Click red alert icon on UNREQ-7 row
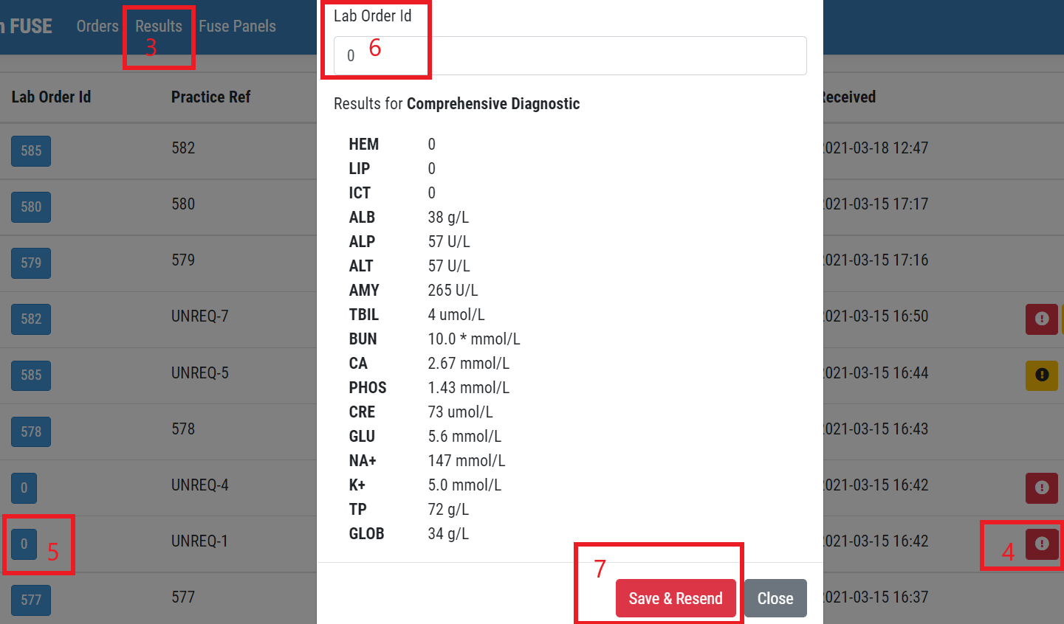1064x624 pixels. (x=1042, y=319)
